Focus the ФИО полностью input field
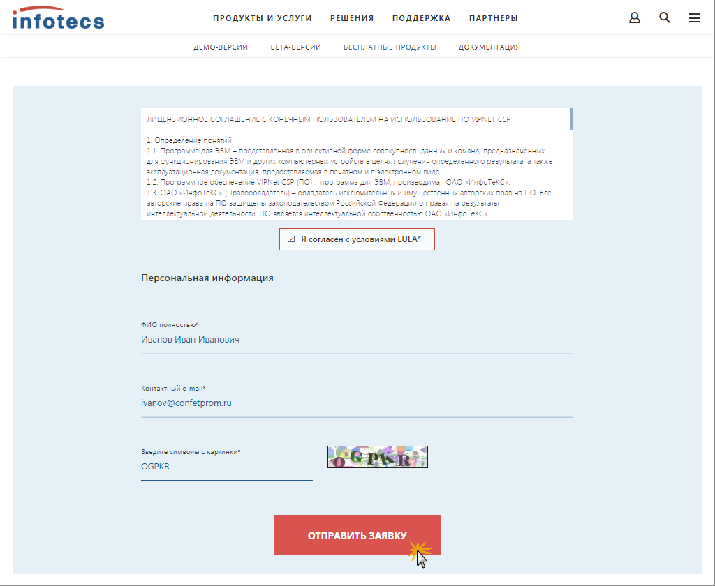The width and height of the screenshot is (715, 586). click(357, 340)
